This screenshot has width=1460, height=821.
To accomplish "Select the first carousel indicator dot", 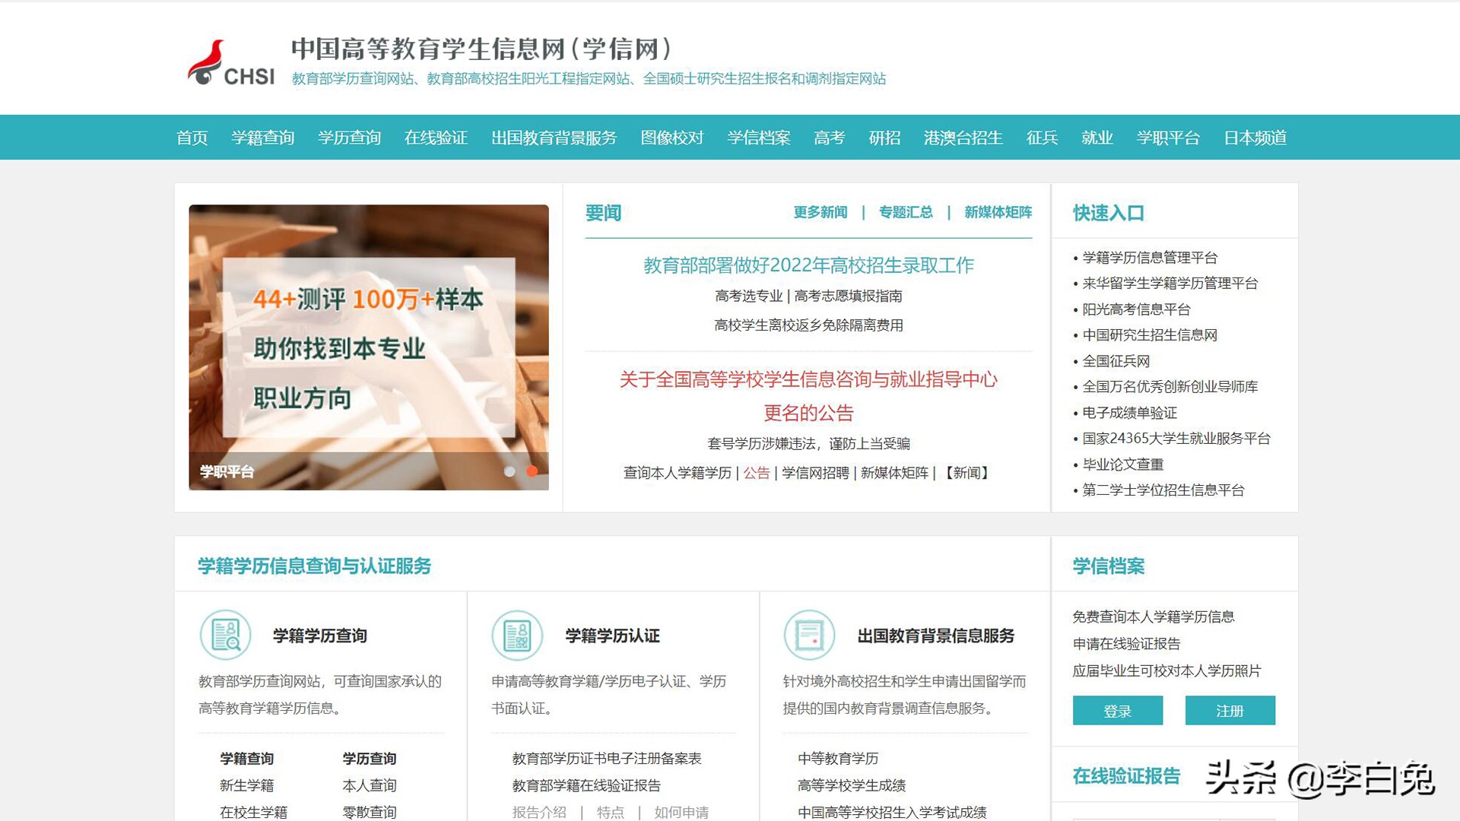I will tap(509, 471).
